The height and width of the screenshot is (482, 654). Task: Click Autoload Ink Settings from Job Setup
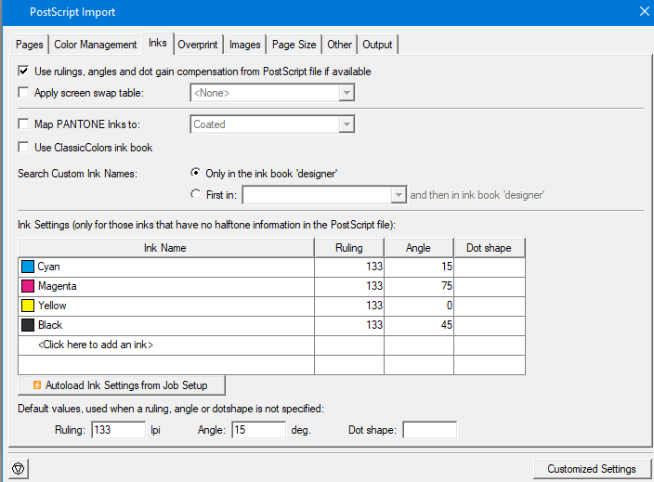[122, 385]
